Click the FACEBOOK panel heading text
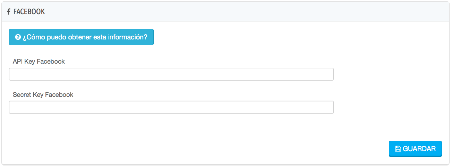This screenshot has height=166, width=452. 29,12
